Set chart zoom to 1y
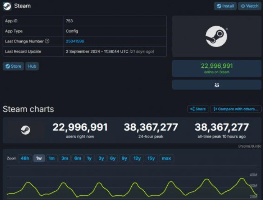The image size is (263, 200). (x=89, y=158)
